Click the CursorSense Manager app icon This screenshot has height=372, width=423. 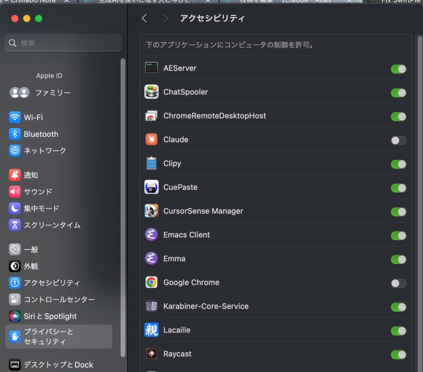click(x=151, y=211)
